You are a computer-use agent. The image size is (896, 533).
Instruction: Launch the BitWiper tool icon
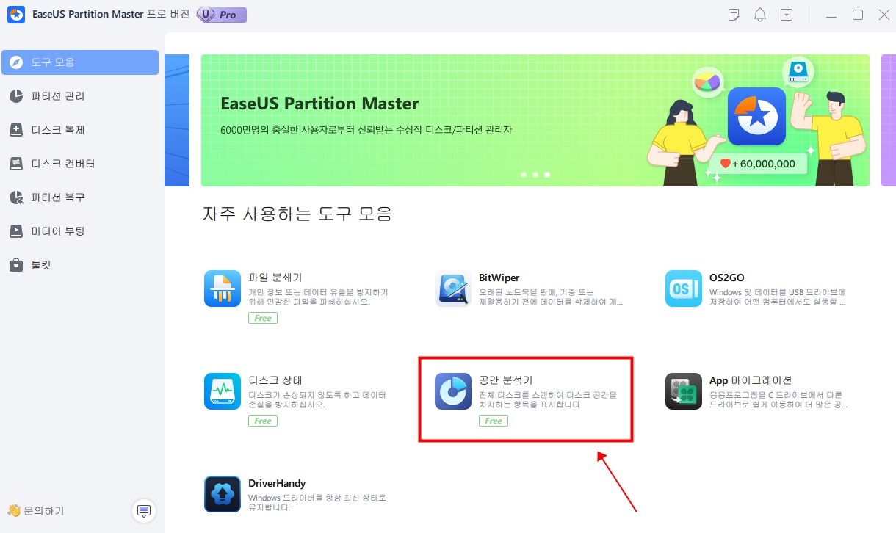pyautogui.click(x=453, y=289)
